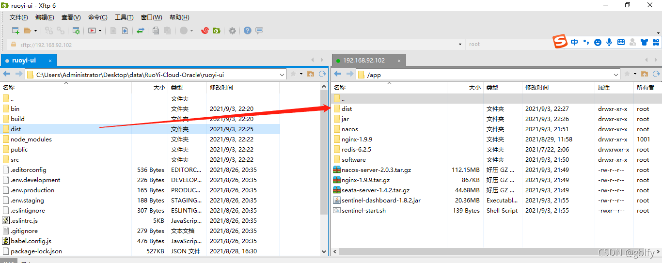
Task: Refresh the remote /app pane
Action: 656,74
